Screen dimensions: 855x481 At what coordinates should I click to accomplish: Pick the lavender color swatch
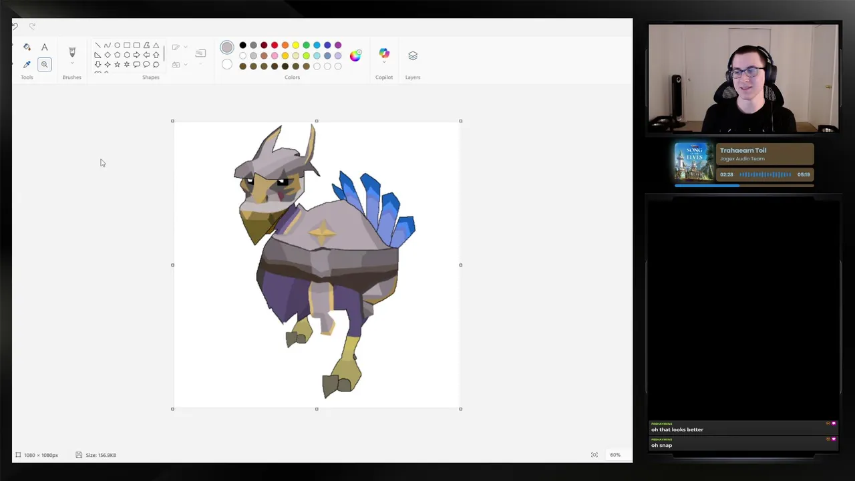point(338,55)
